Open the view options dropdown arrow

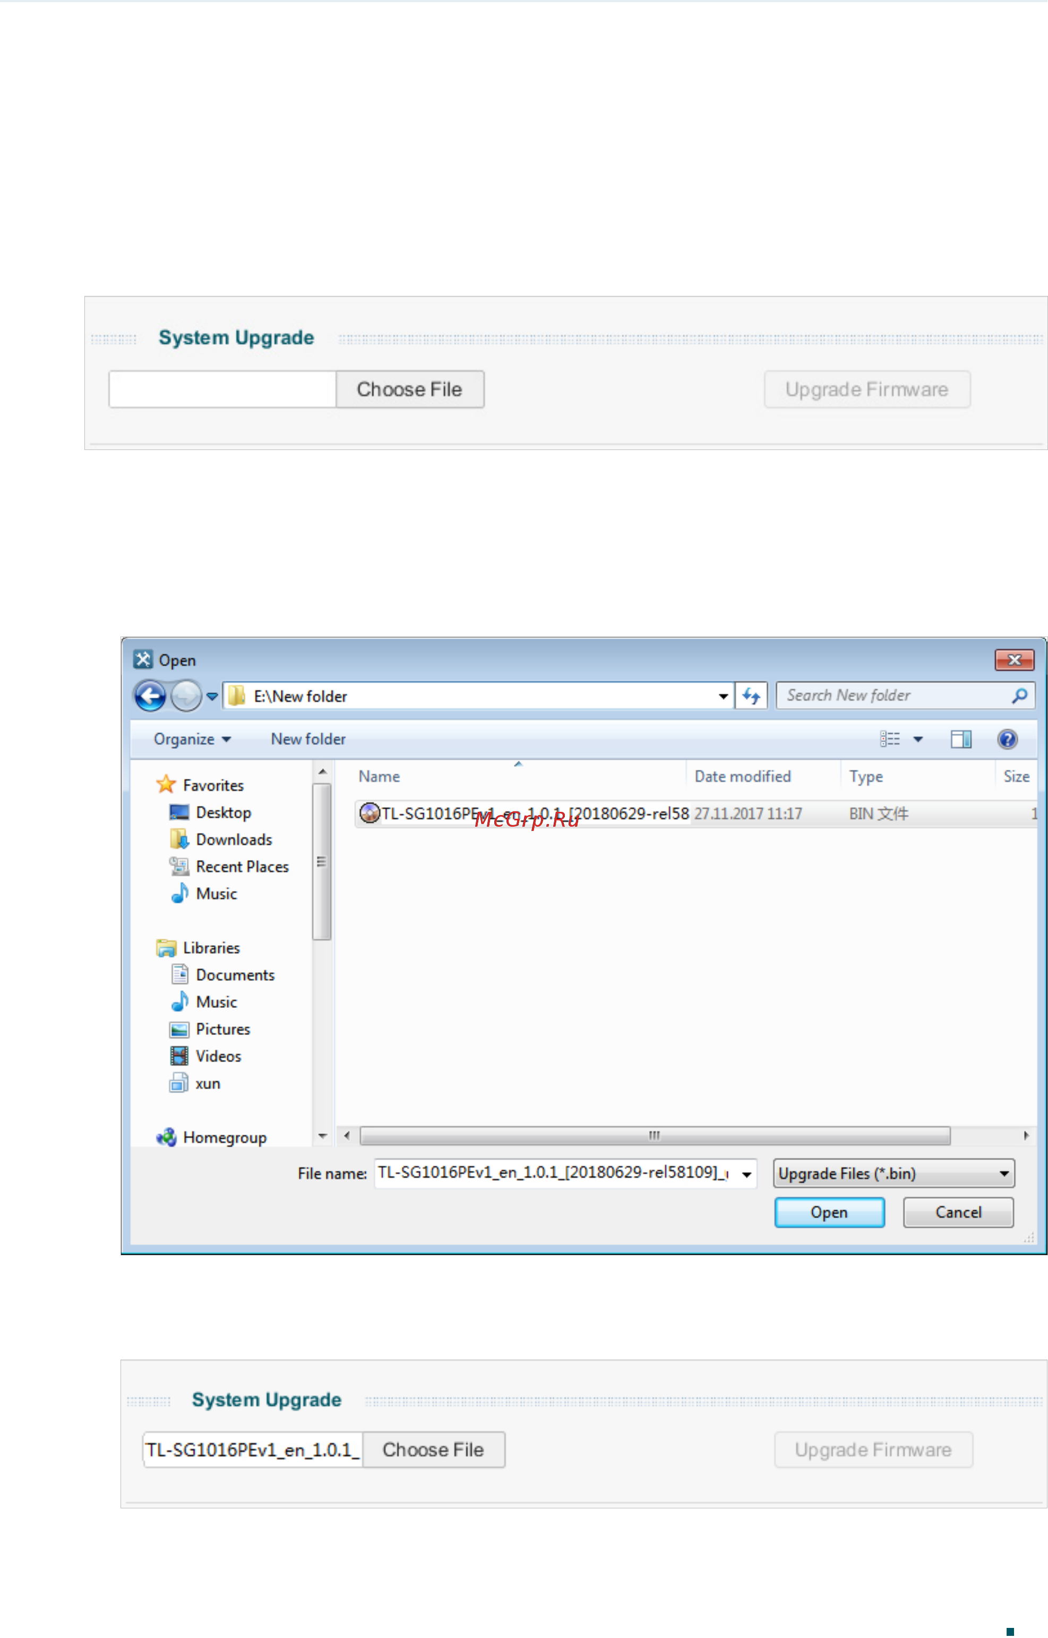[x=917, y=740]
